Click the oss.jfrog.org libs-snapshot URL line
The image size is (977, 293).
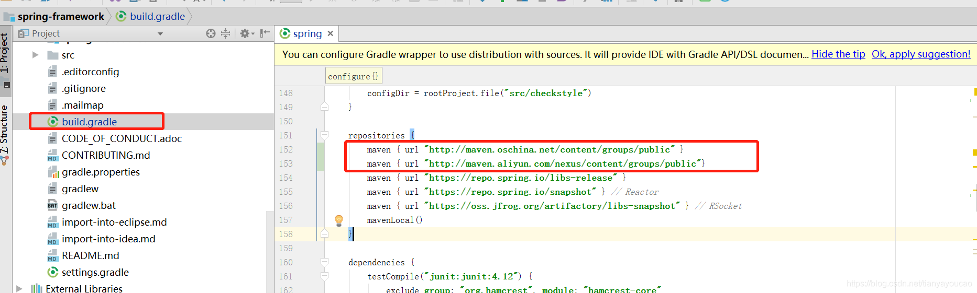point(554,206)
